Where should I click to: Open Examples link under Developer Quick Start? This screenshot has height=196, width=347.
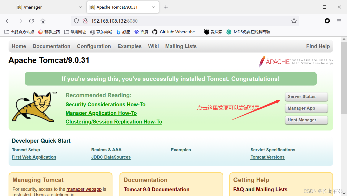pos(181,150)
